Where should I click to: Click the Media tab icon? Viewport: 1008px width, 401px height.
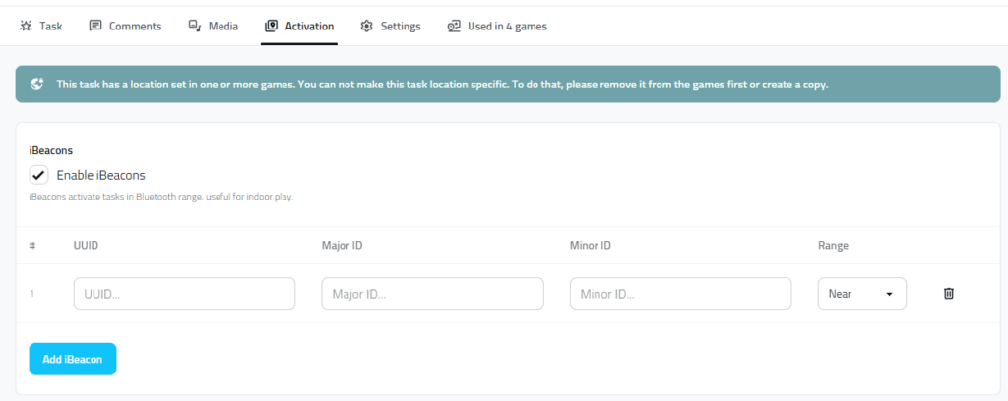(x=195, y=27)
